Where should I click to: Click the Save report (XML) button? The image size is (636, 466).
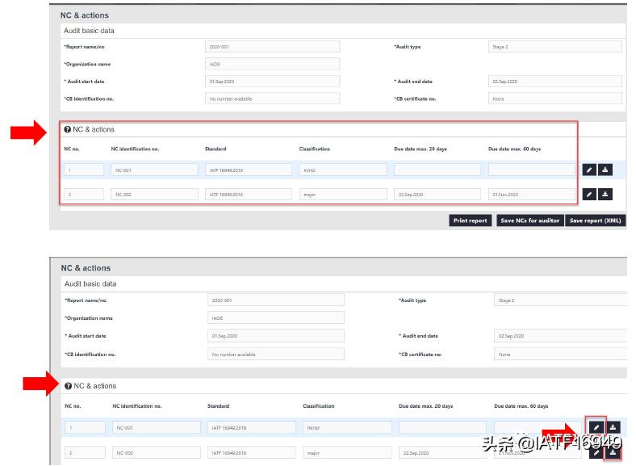click(x=596, y=220)
